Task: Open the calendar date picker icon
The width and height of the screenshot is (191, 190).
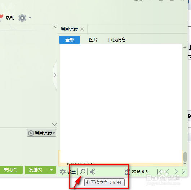Action: [x=127, y=172]
